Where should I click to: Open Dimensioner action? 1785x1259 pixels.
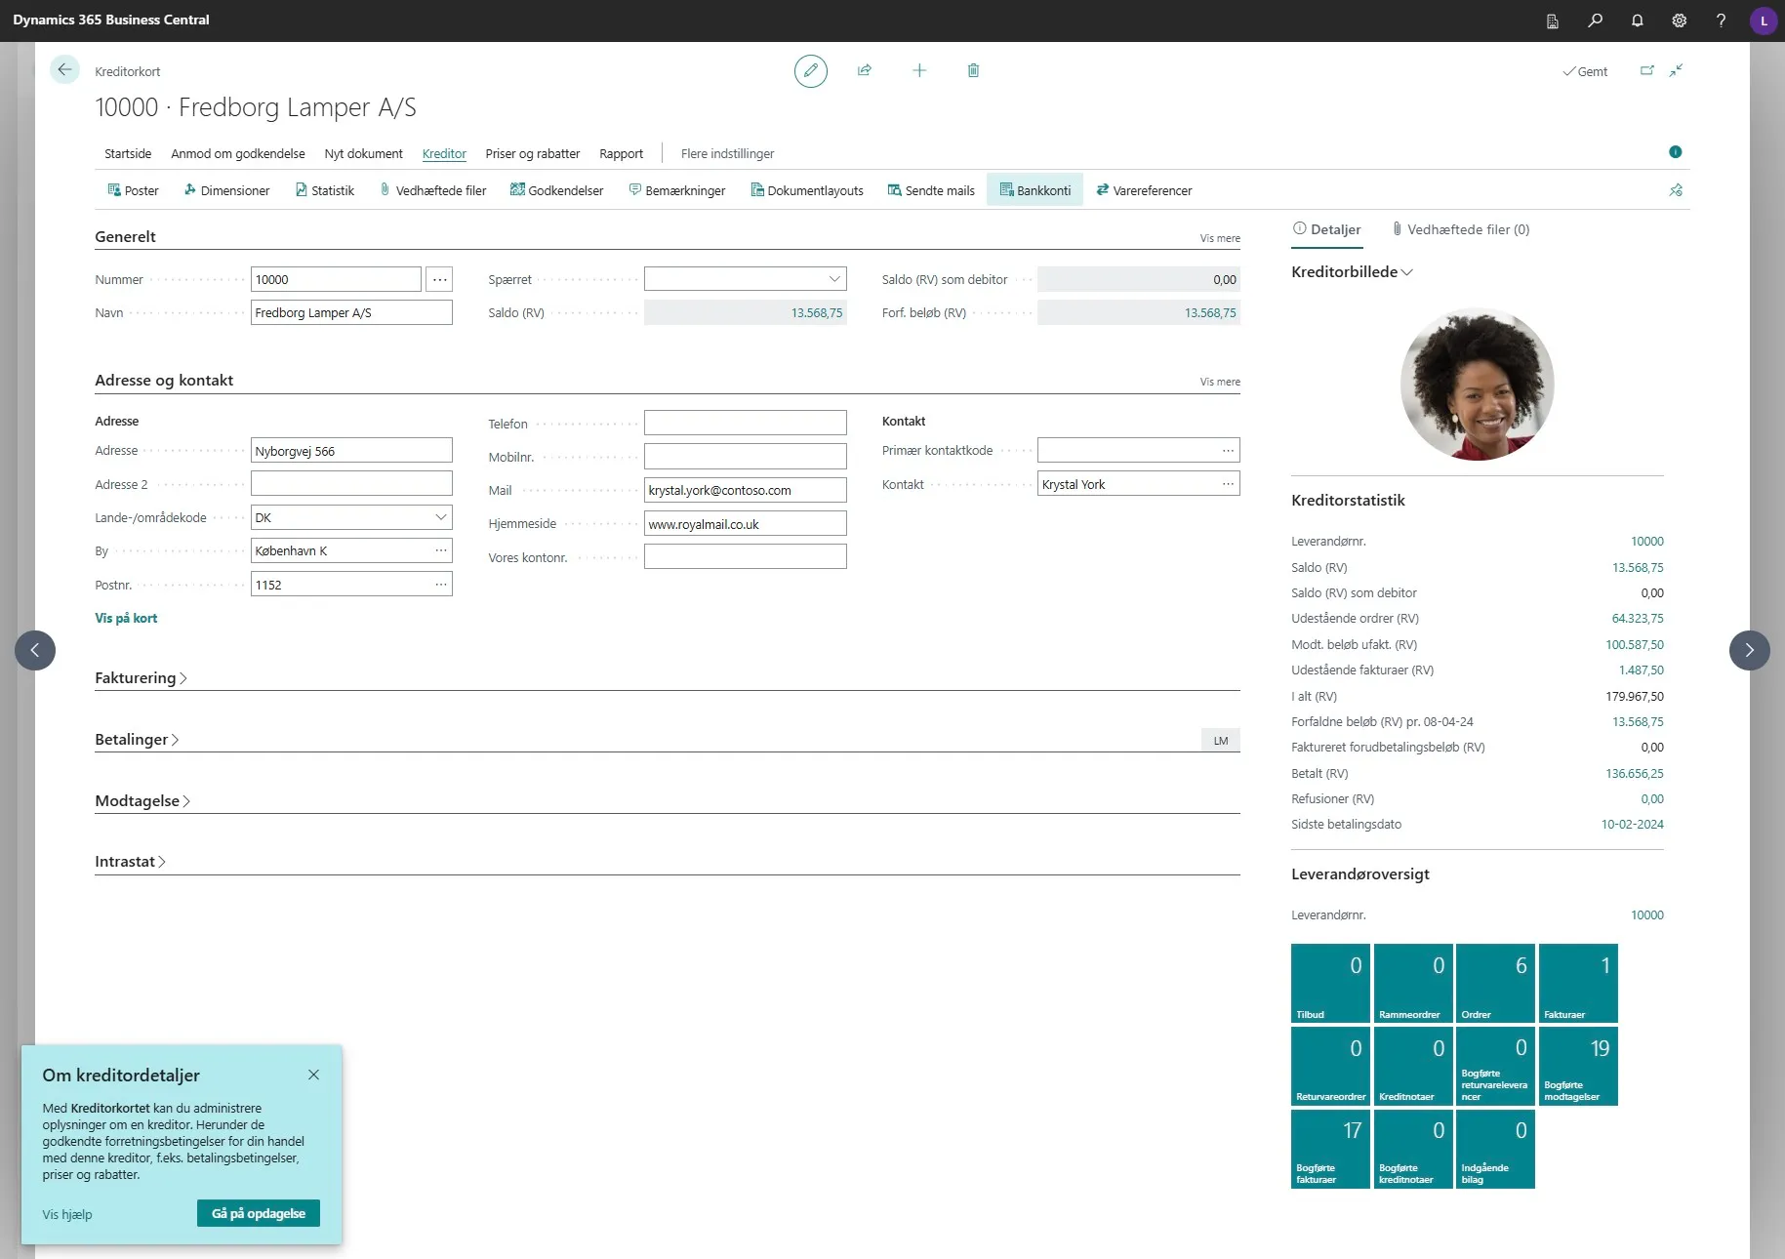(x=226, y=190)
